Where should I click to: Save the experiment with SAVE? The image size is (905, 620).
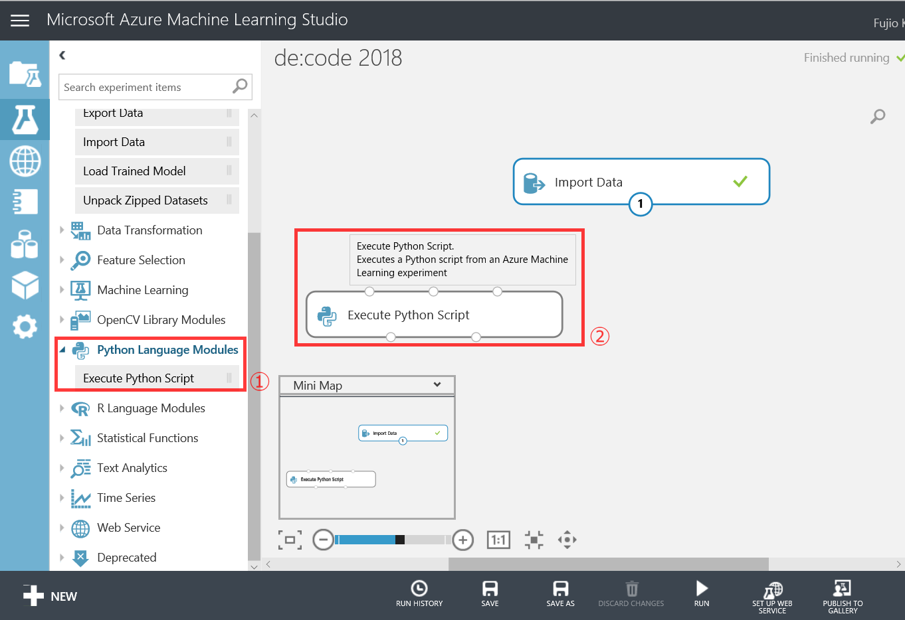(x=490, y=593)
